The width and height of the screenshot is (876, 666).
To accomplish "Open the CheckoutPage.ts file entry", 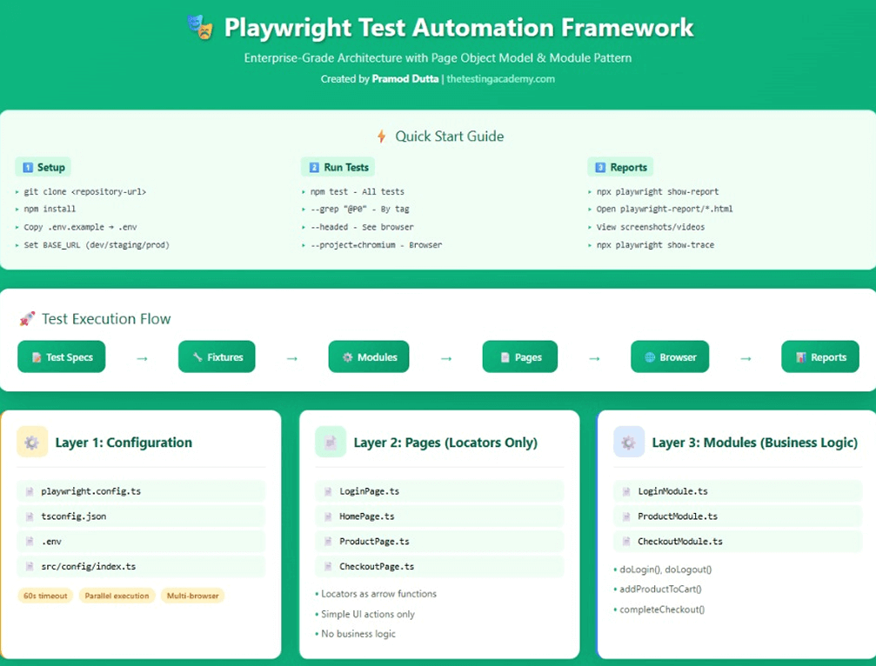I will [376, 566].
